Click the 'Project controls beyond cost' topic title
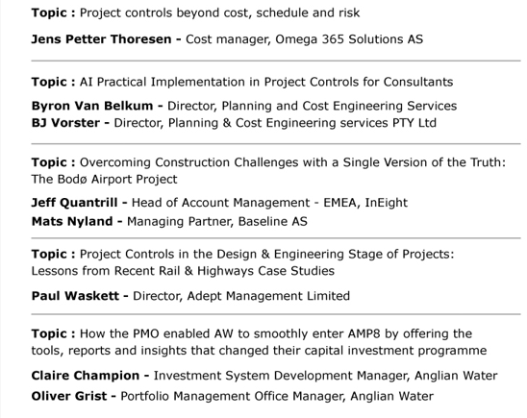The height and width of the screenshot is (418, 527). (x=219, y=13)
